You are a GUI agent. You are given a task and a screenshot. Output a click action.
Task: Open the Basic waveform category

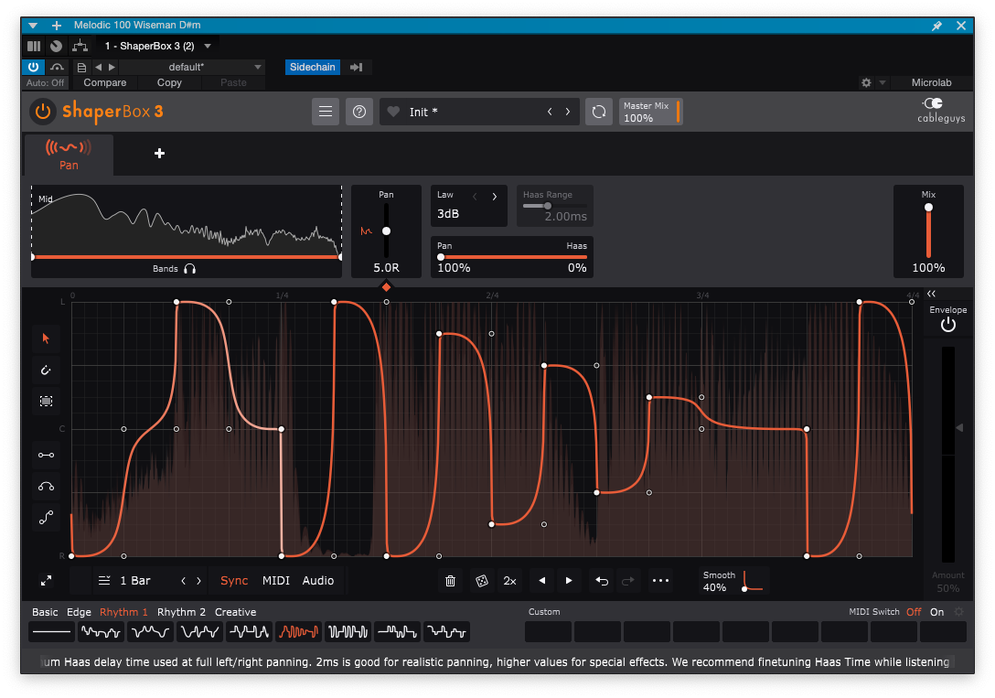pyautogui.click(x=45, y=612)
